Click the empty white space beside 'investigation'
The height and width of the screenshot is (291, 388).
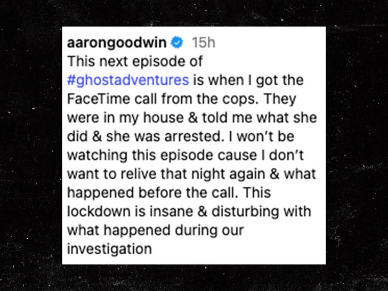click(238, 249)
